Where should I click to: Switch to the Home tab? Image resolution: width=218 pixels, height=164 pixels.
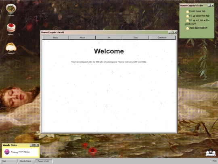click(x=55, y=38)
